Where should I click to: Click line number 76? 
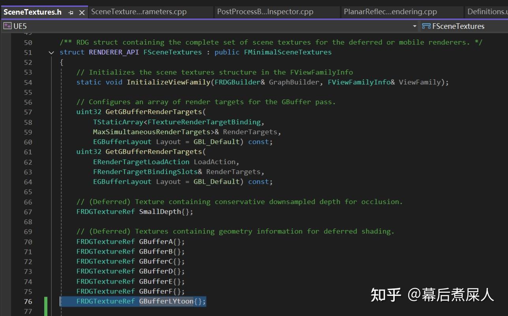tap(28, 301)
